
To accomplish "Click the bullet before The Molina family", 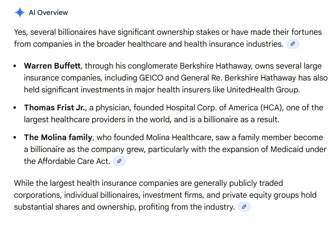I will [x=17, y=138].
